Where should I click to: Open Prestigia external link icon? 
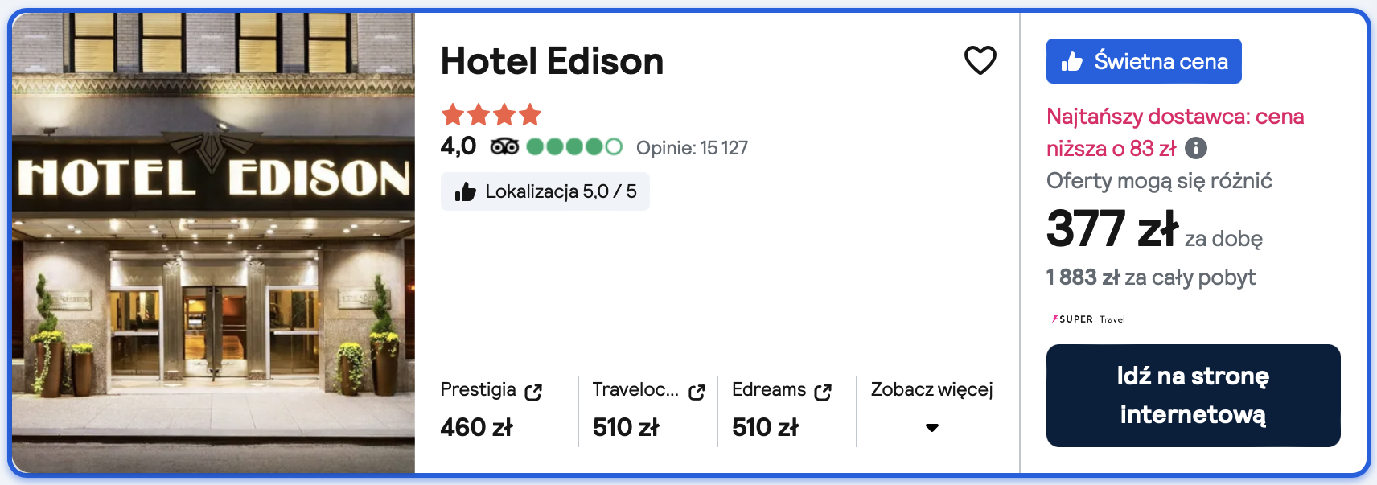(x=533, y=392)
